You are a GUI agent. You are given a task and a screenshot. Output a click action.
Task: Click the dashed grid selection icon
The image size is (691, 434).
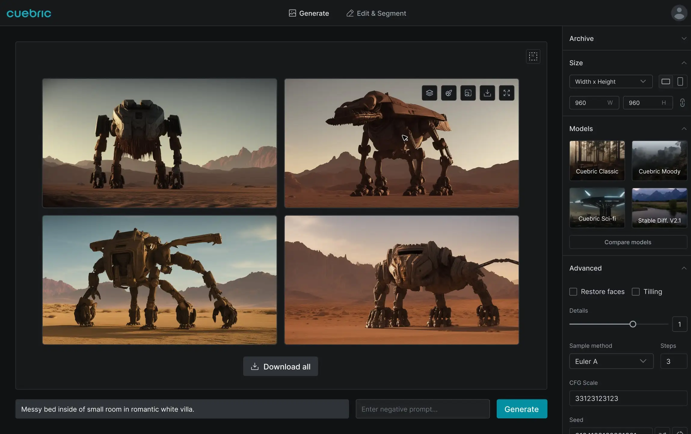coord(533,56)
